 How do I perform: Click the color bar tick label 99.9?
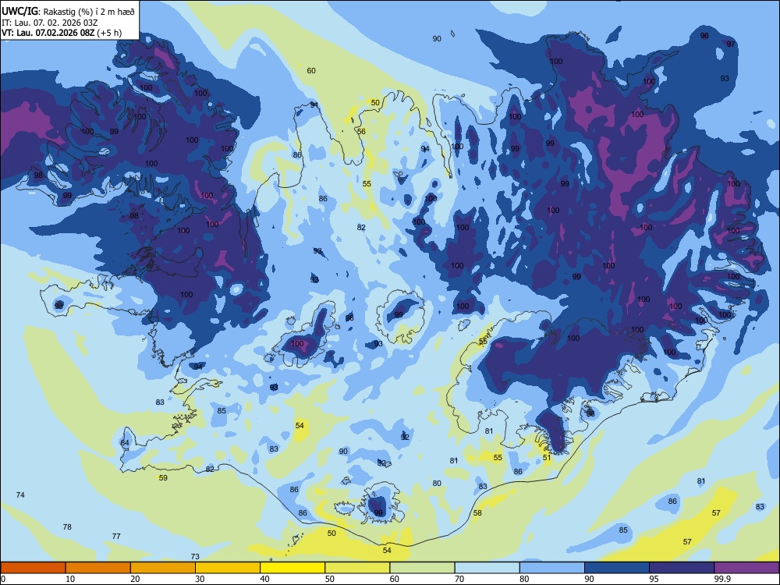click(x=722, y=579)
